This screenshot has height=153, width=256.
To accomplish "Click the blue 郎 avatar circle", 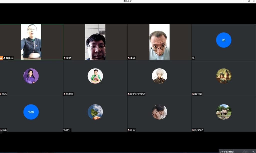I will point(223,40).
